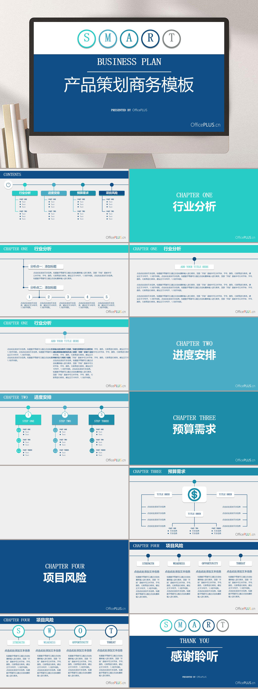The image size is (258, 689).
Task: Click the number 3 circle above STEP THREE
Action: click(x=101, y=415)
